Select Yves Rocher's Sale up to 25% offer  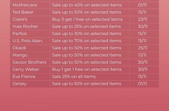86,27
